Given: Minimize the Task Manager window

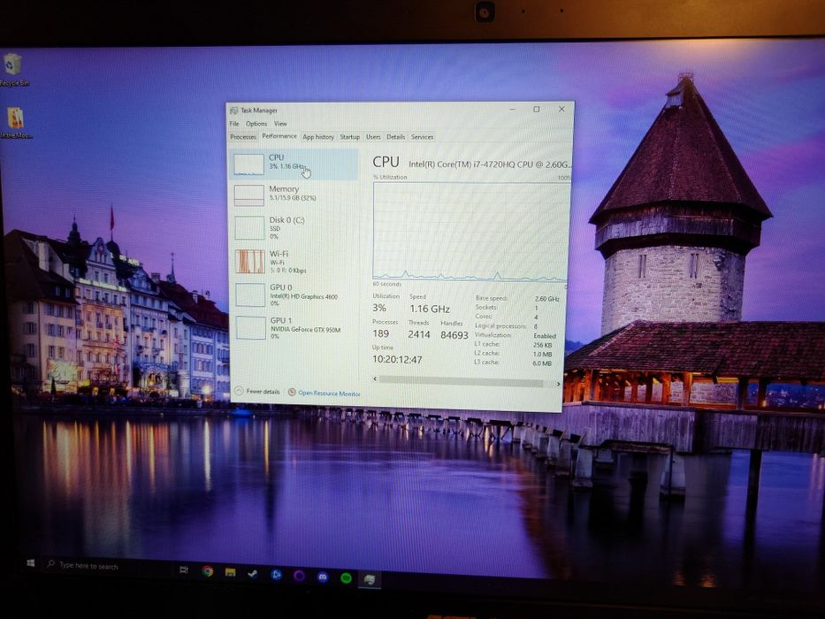Looking at the screenshot, I should (513, 109).
